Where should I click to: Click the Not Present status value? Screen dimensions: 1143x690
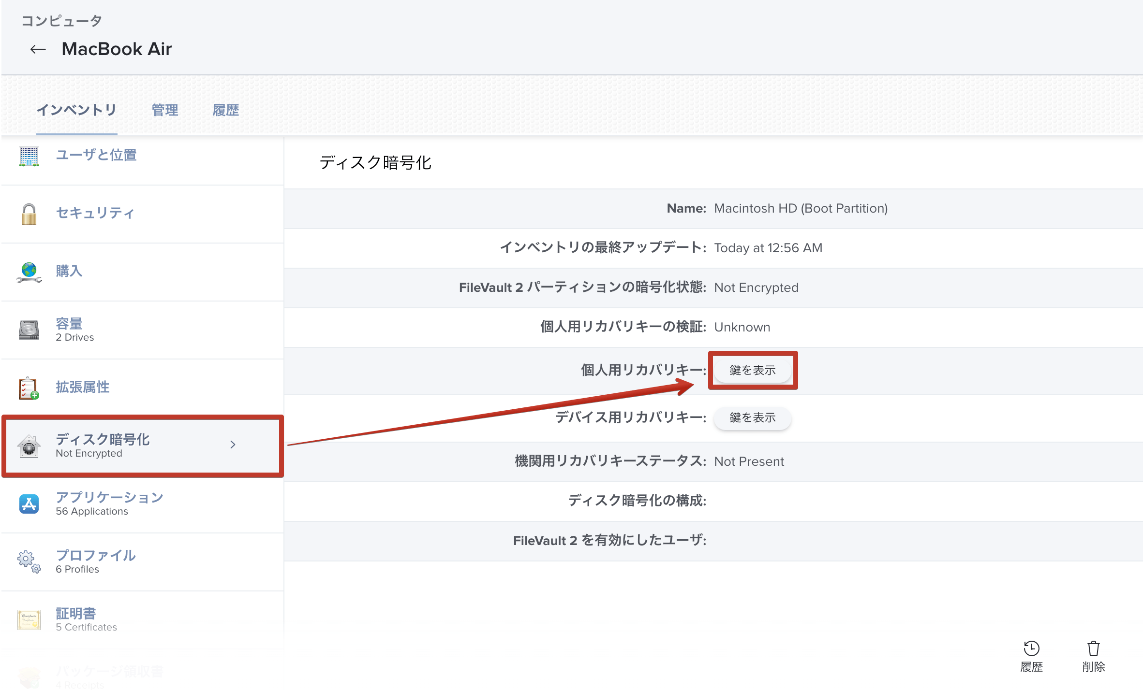click(x=749, y=461)
